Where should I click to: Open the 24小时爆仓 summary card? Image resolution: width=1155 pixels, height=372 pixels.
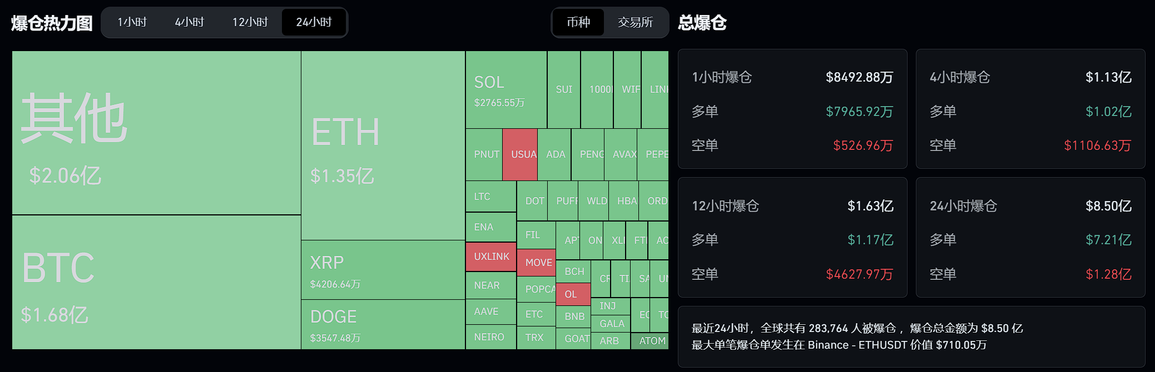pos(1030,238)
